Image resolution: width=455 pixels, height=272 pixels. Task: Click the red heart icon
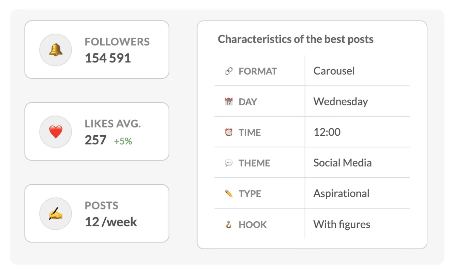coord(56,132)
